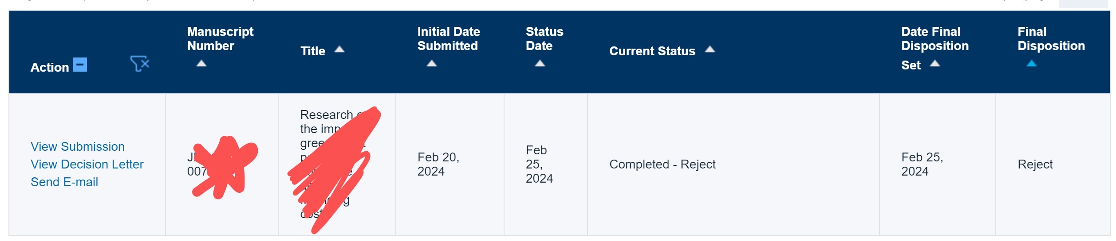This screenshot has width=1116, height=241.
Task: Select the Completed - Reject status cell
Action: coord(662,164)
